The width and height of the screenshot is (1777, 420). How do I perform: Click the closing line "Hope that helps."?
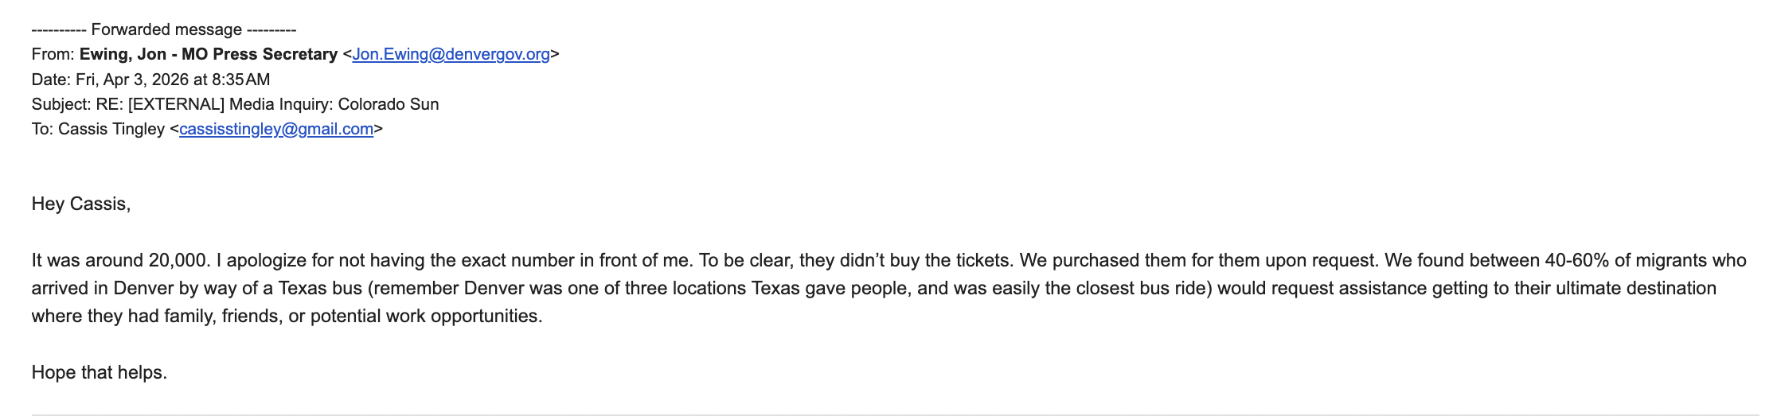coord(99,372)
